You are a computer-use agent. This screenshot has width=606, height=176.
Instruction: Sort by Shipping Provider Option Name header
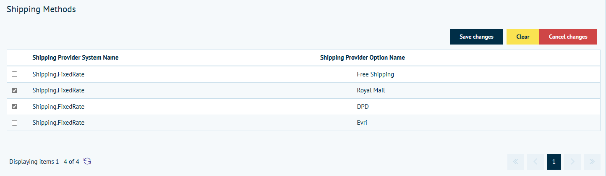click(362, 58)
